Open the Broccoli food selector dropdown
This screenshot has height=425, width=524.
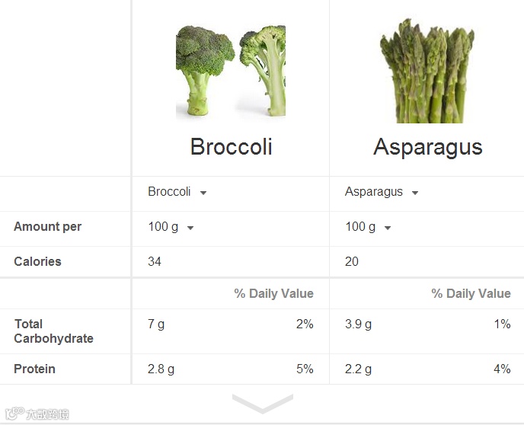click(x=177, y=192)
